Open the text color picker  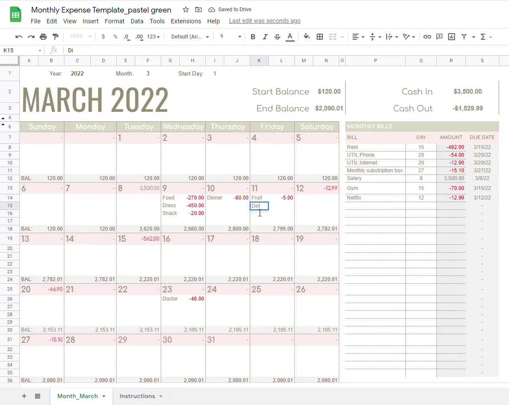coord(290,37)
